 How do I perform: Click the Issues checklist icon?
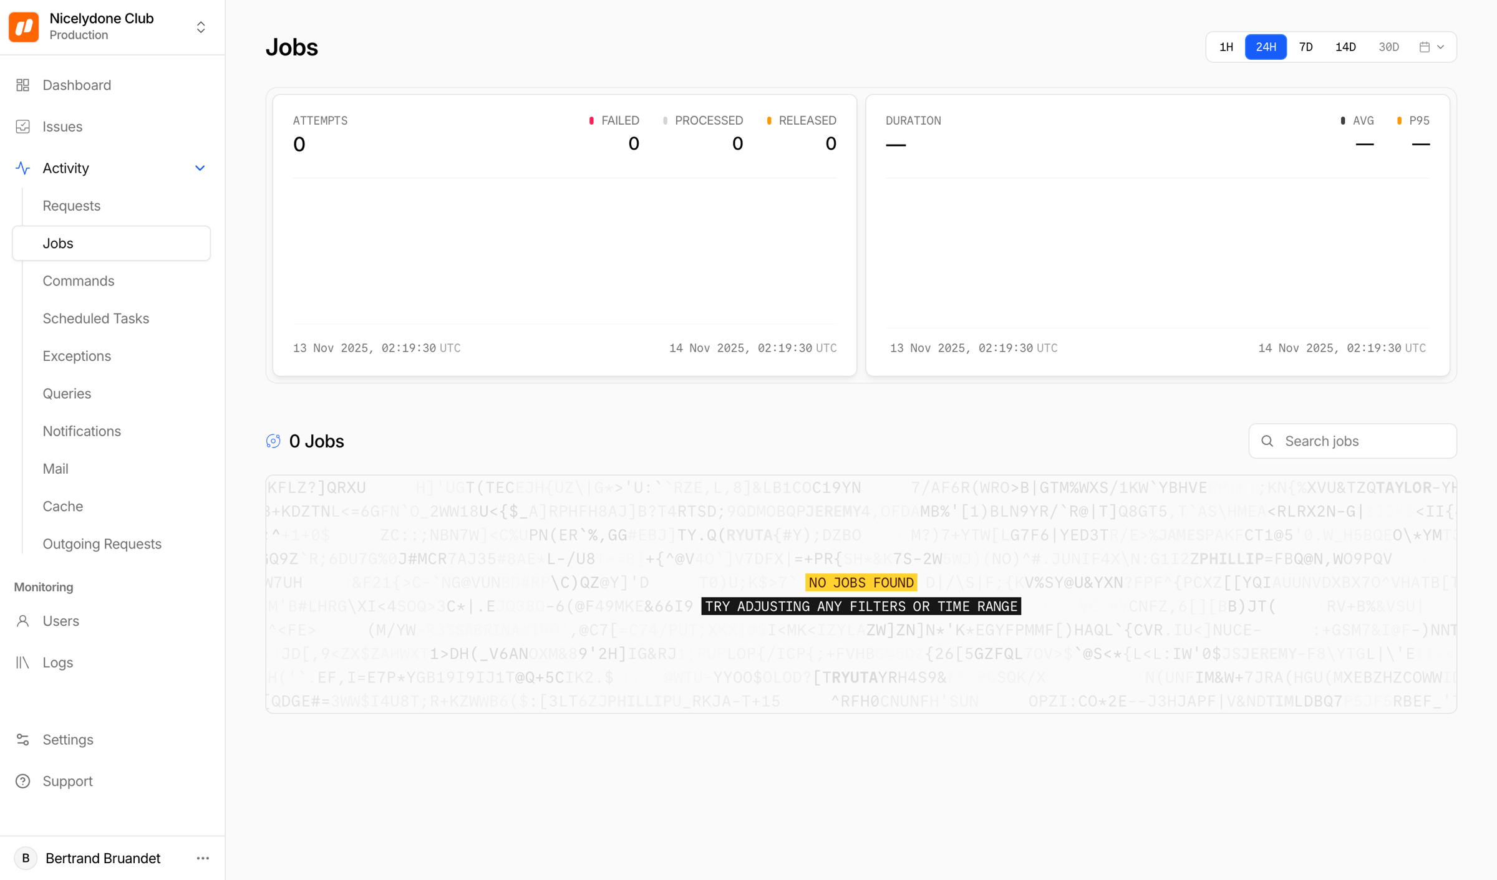(x=23, y=127)
